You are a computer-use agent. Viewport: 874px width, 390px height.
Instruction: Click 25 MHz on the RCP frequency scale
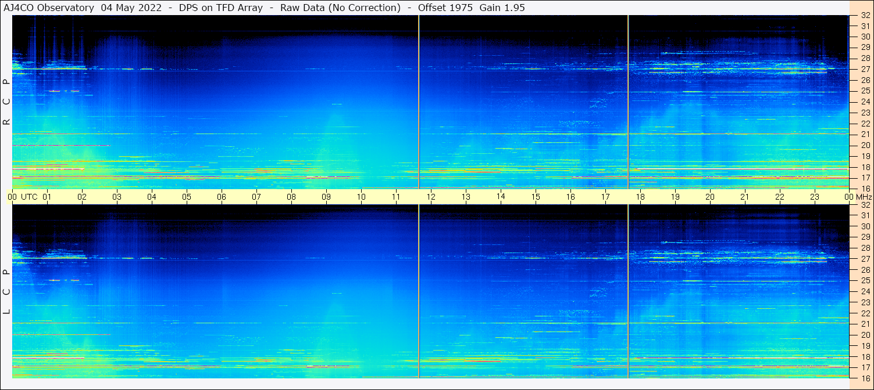865,91
